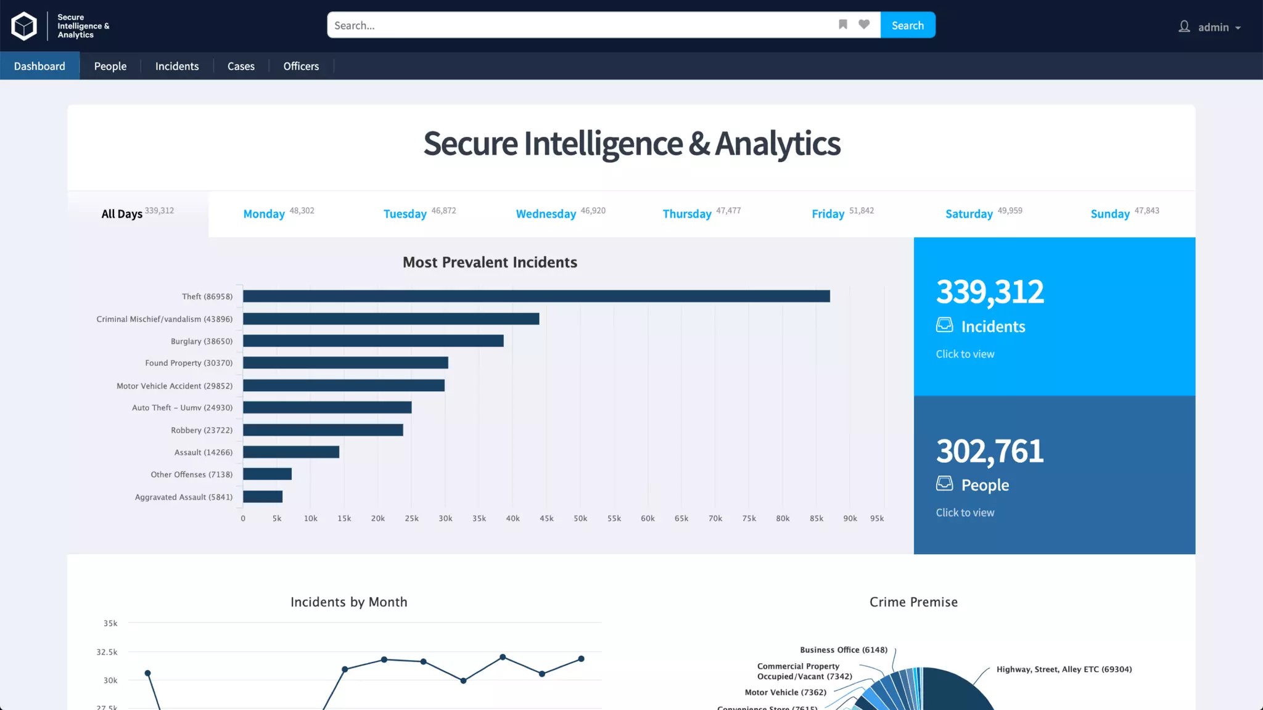Select the All Days tab

pyautogui.click(x=122, y=214)
